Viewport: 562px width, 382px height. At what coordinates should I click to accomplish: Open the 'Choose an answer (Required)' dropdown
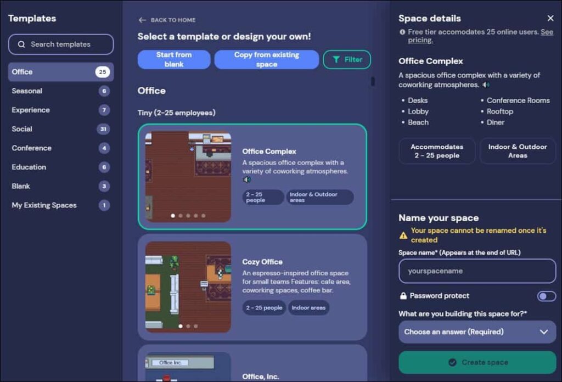pyautogui.click(x=477, y=332)
